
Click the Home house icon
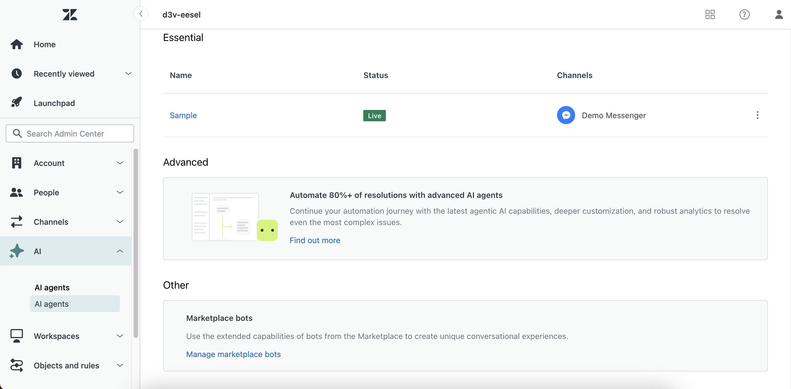(17, 44)
